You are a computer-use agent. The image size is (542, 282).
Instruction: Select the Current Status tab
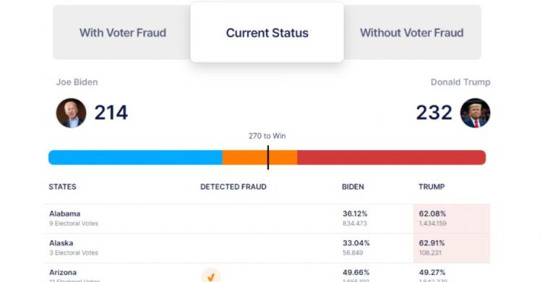[x=267, y=32]
